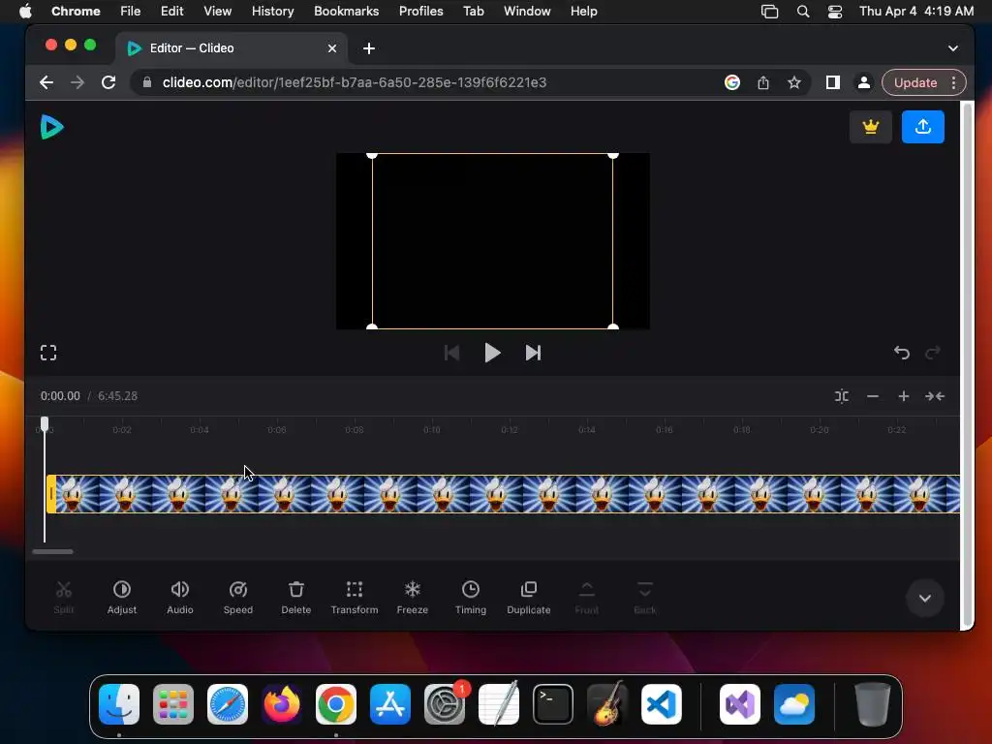This screenshot has width=992, height=744.
Task: Click the current time 0:00.00 text
Action: tap(60, 396)
